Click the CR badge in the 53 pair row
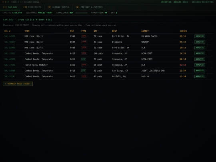216x162 pixels. tap(84, 70)
